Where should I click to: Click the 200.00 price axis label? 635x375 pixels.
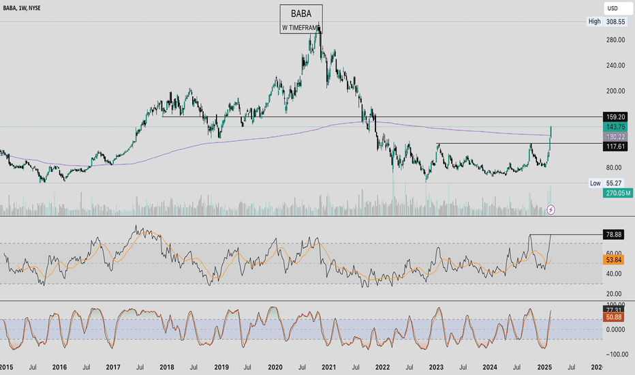615,91
